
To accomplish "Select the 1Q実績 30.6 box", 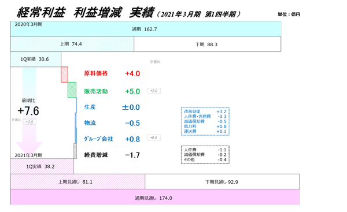I will pos(36,59).
